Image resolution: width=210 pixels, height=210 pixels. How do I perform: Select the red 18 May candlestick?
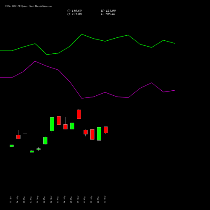pyautogui.click(x=79, y=114)
